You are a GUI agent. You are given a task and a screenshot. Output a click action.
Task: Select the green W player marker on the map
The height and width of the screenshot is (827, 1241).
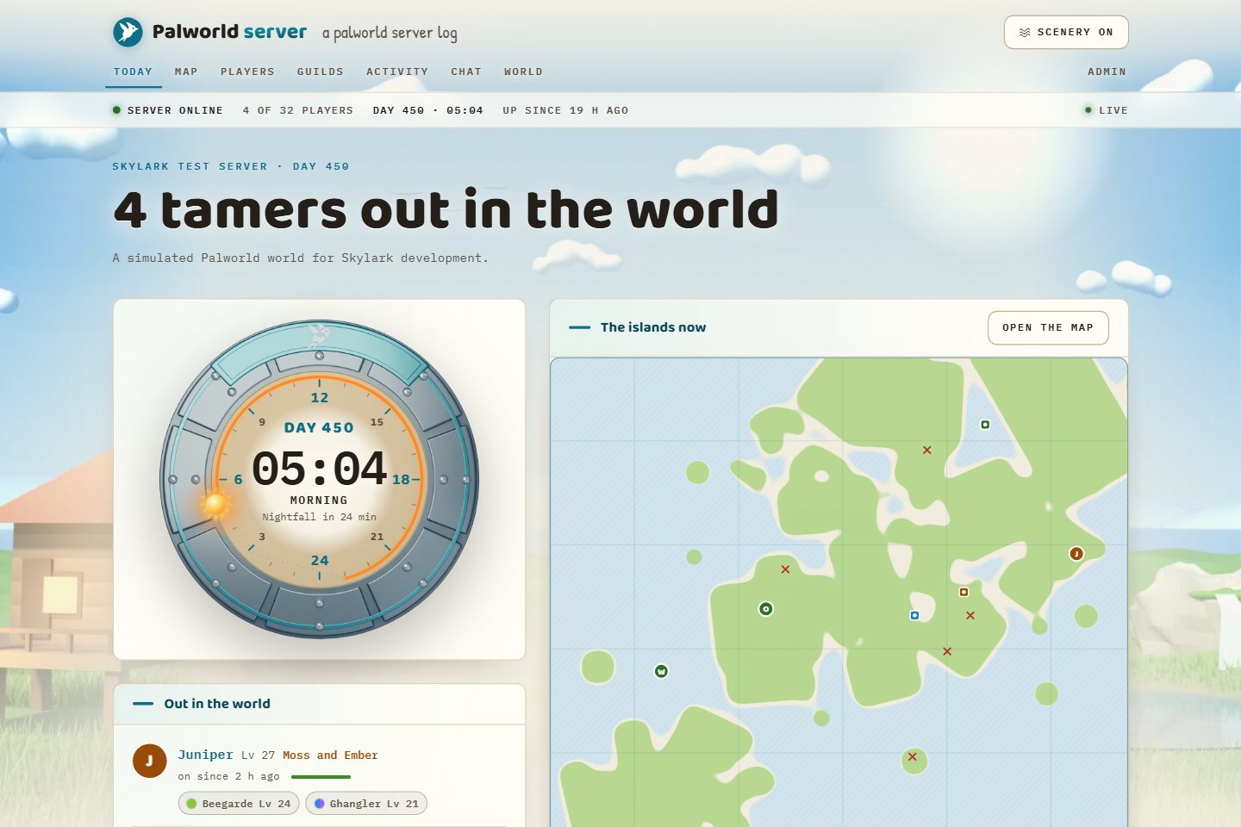point(661,671)
